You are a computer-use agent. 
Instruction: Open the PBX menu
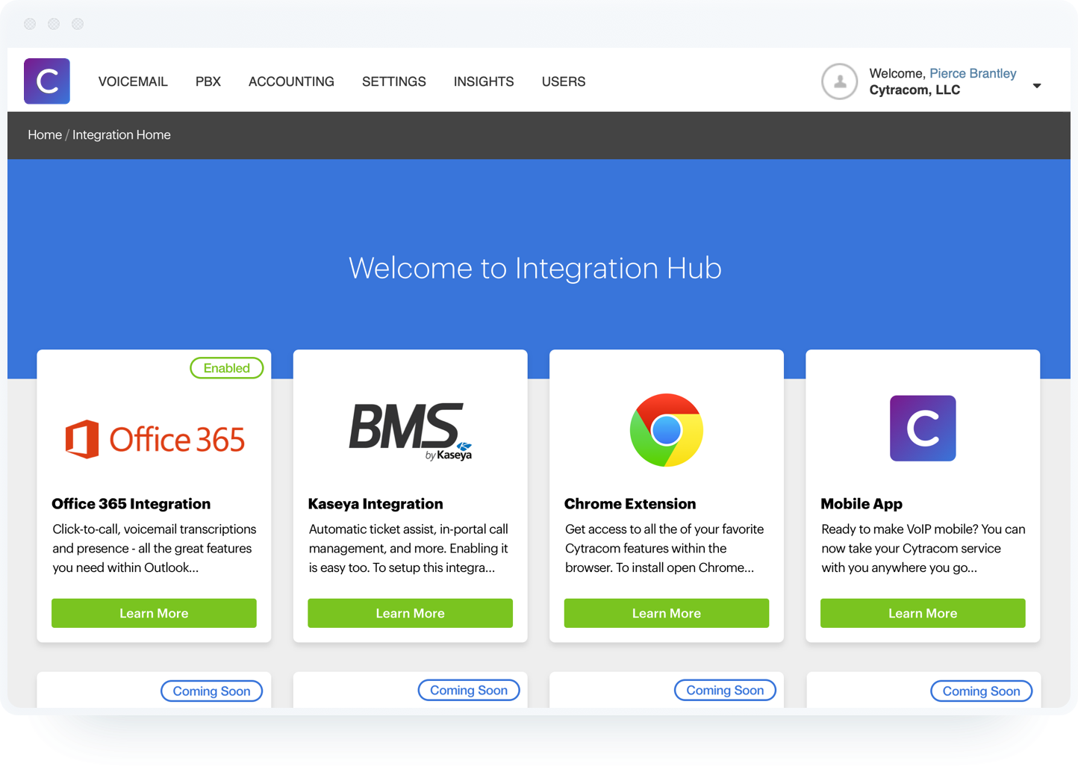click(x=208, y=81)
